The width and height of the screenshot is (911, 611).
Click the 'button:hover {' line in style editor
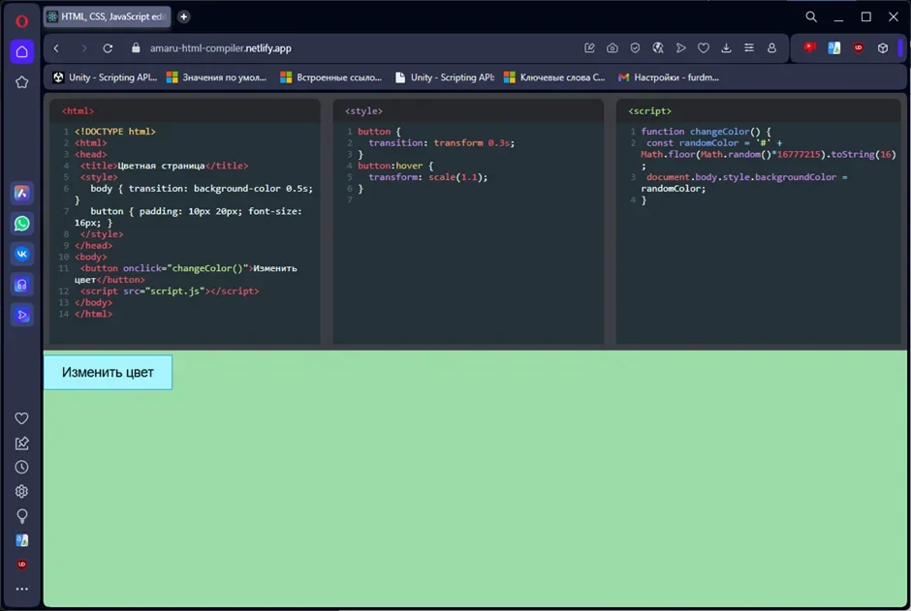pos(395,166)
